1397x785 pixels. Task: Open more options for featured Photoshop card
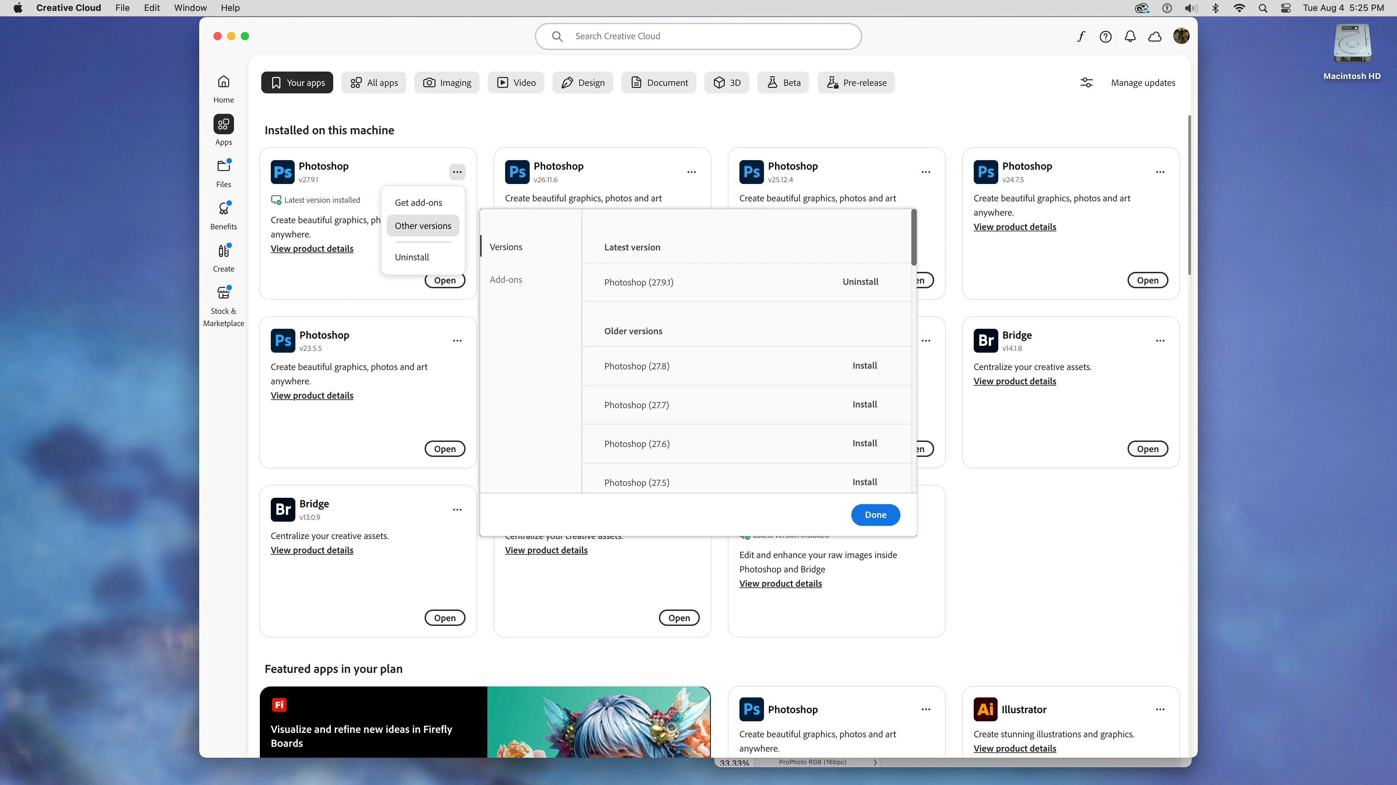pyautogui.click(x=926, y=710)
